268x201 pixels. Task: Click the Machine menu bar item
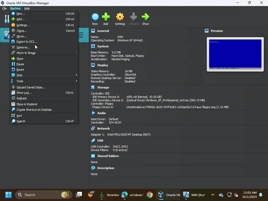click(15, 8)
